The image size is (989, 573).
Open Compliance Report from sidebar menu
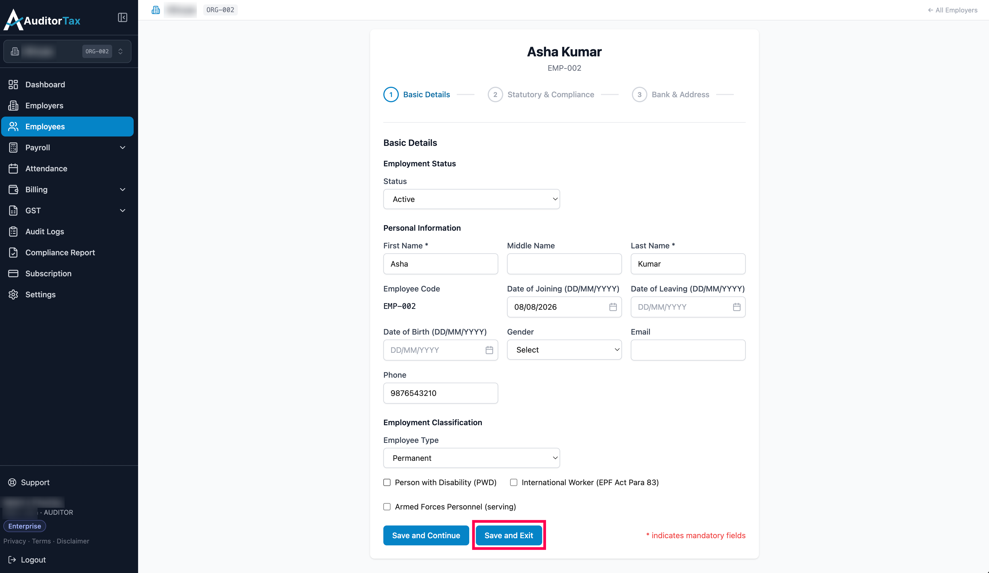67,252
